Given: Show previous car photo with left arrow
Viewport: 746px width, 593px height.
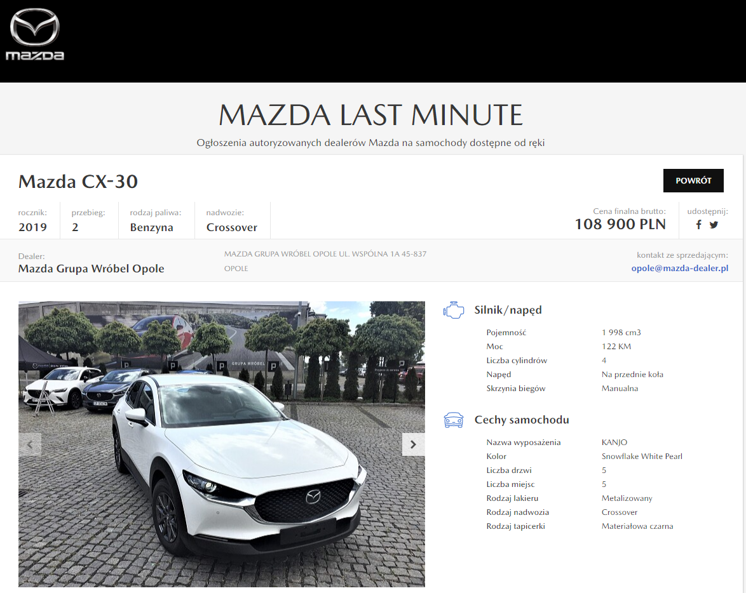Looking at the screenshot, I should (30, 444).
